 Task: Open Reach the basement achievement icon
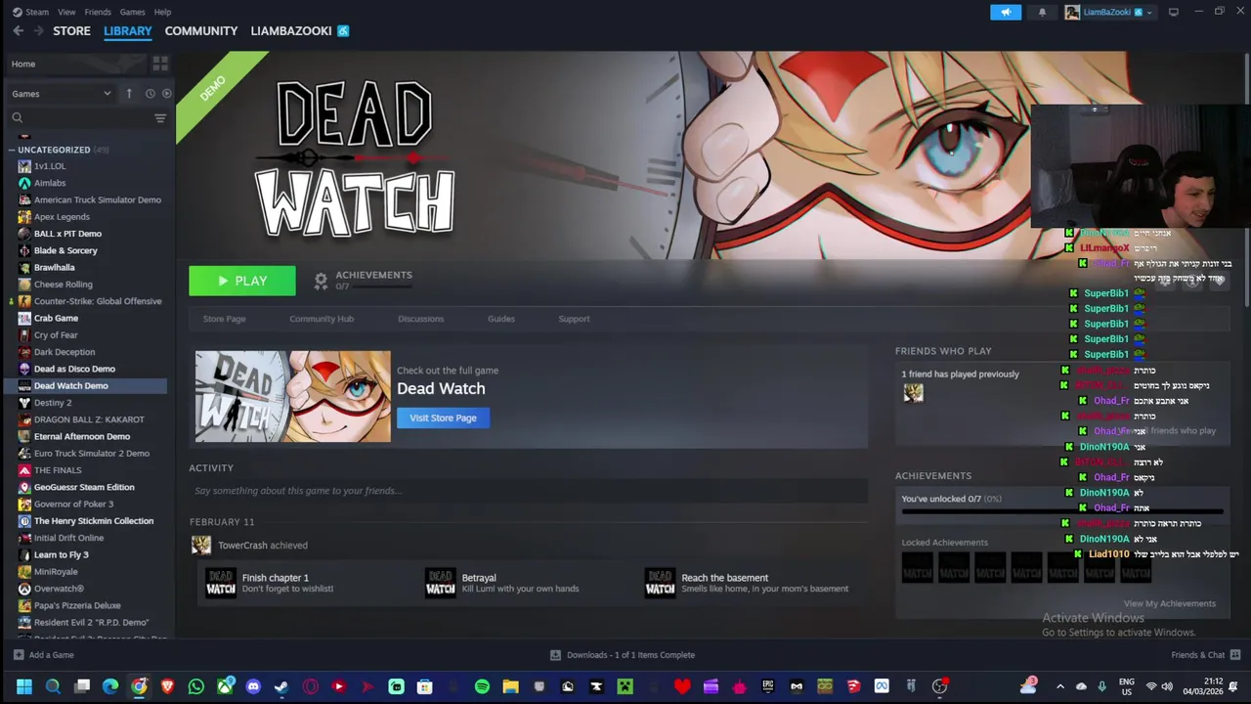(660, 583)
